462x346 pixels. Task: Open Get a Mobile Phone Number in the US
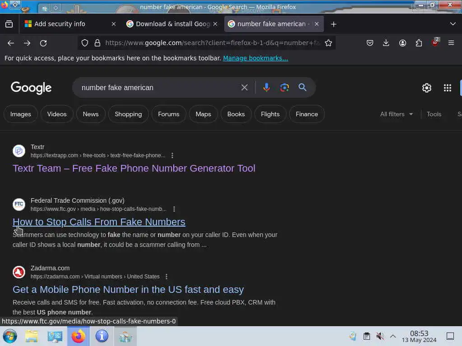128,290
